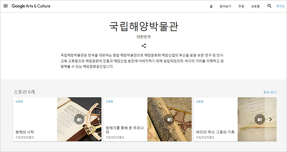Open search with the magnifier icon
Viewport: 287px width, 152px height.
[269, 6]
